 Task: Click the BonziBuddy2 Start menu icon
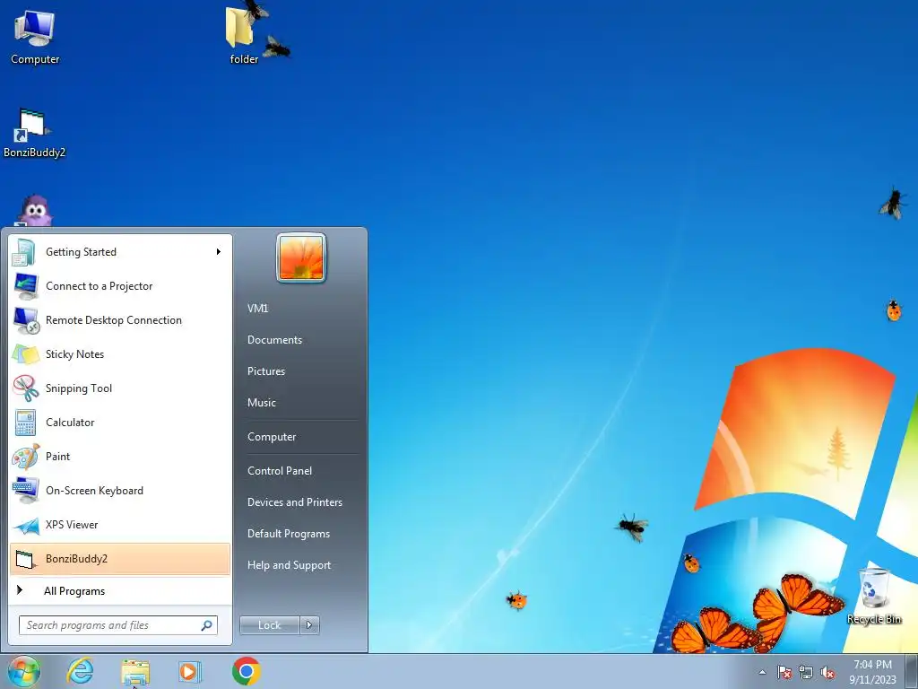[x=26, y=559]
